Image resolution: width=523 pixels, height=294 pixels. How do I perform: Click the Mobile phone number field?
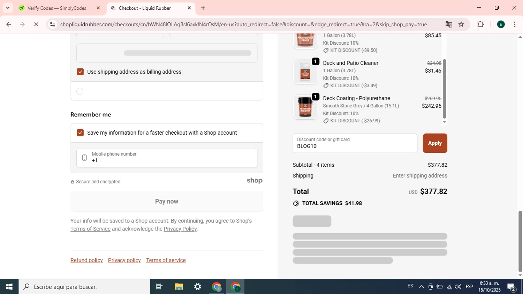(167, 158)
